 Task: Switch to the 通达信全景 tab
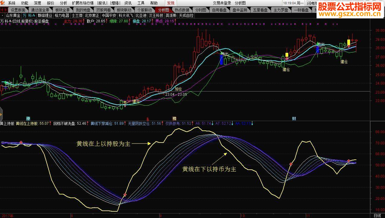click(40, 10)
